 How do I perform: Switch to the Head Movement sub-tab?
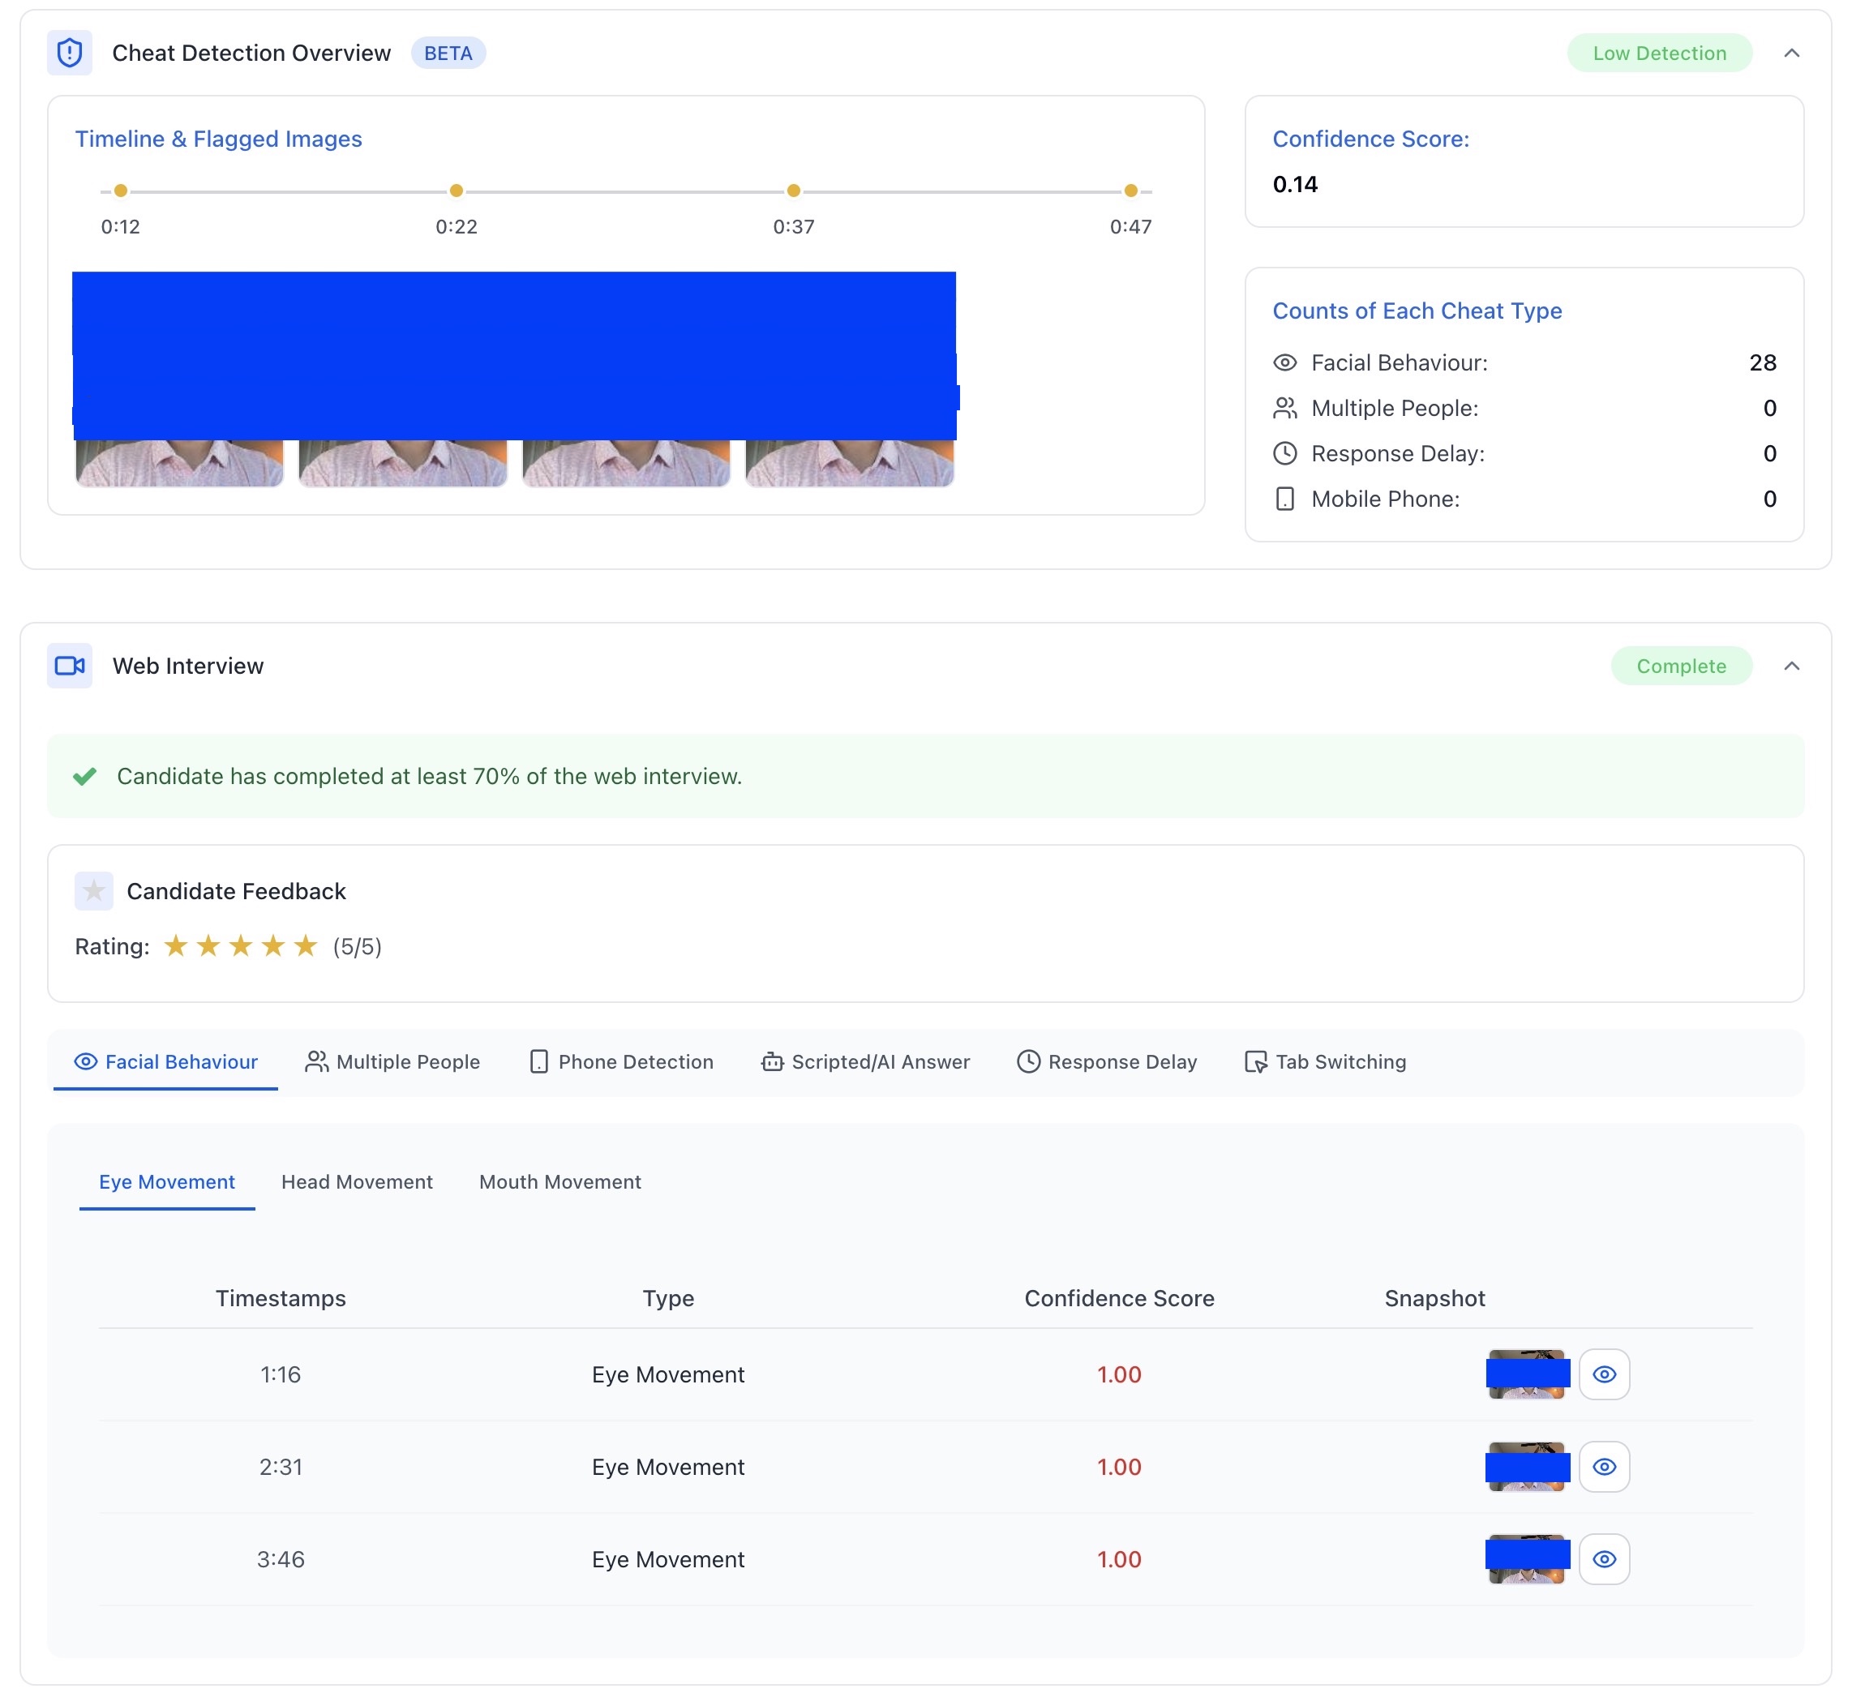(x=357, y=1182)
